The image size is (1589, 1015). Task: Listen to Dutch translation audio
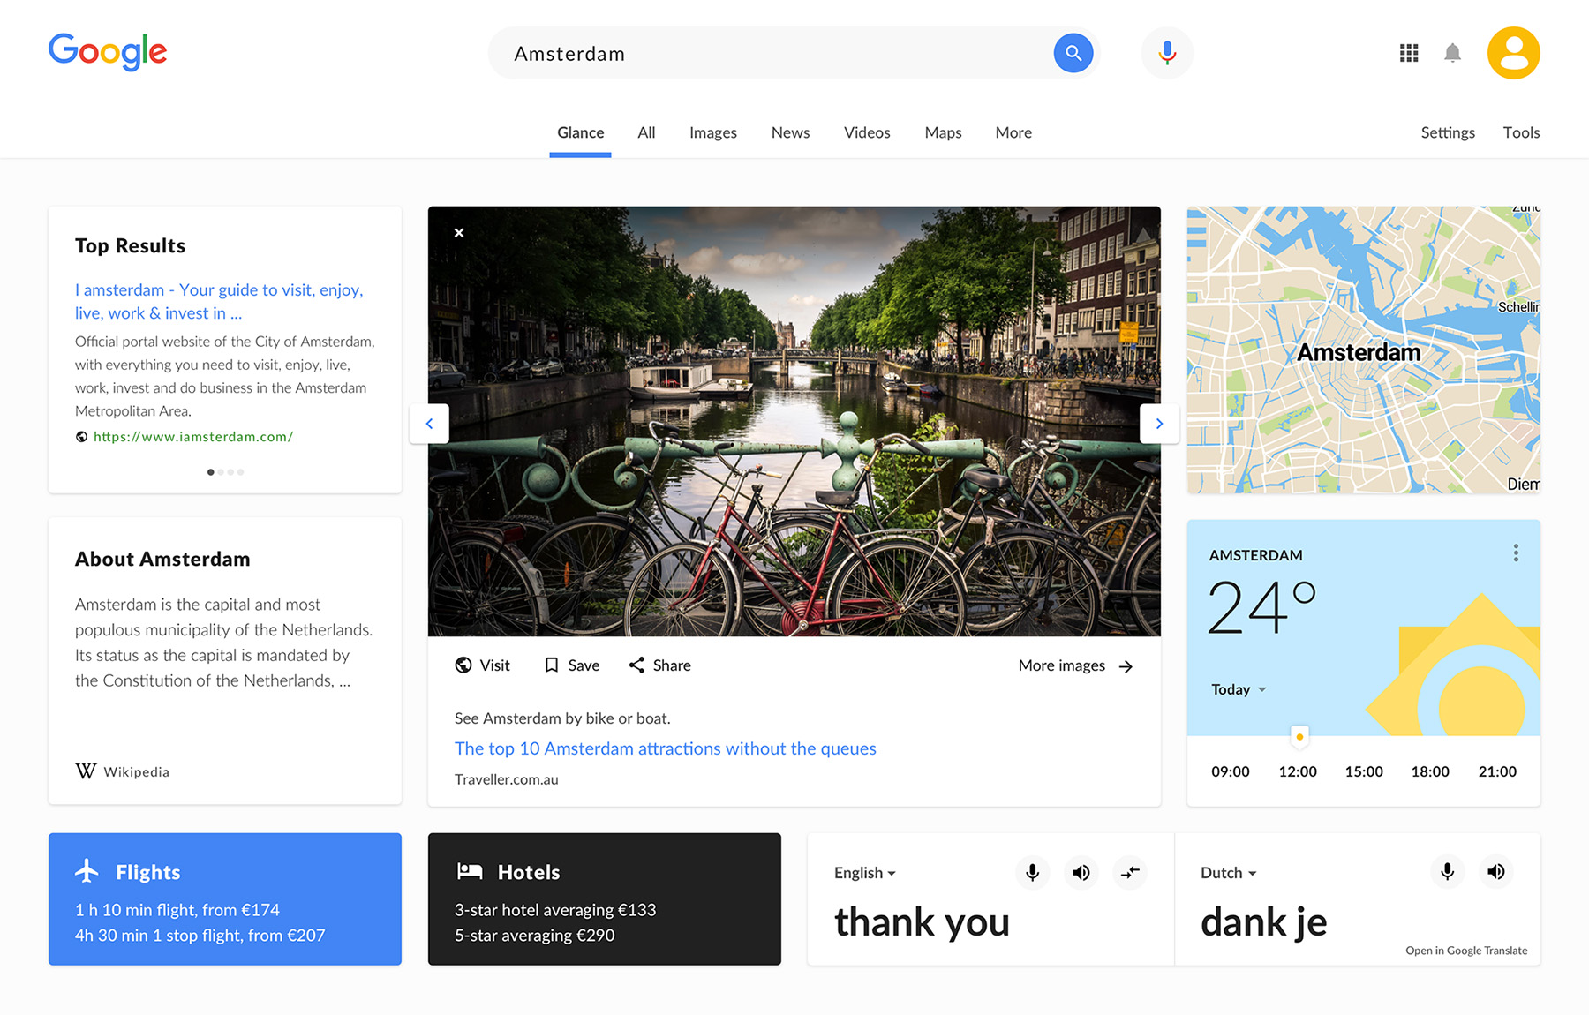coord(1495,872)
